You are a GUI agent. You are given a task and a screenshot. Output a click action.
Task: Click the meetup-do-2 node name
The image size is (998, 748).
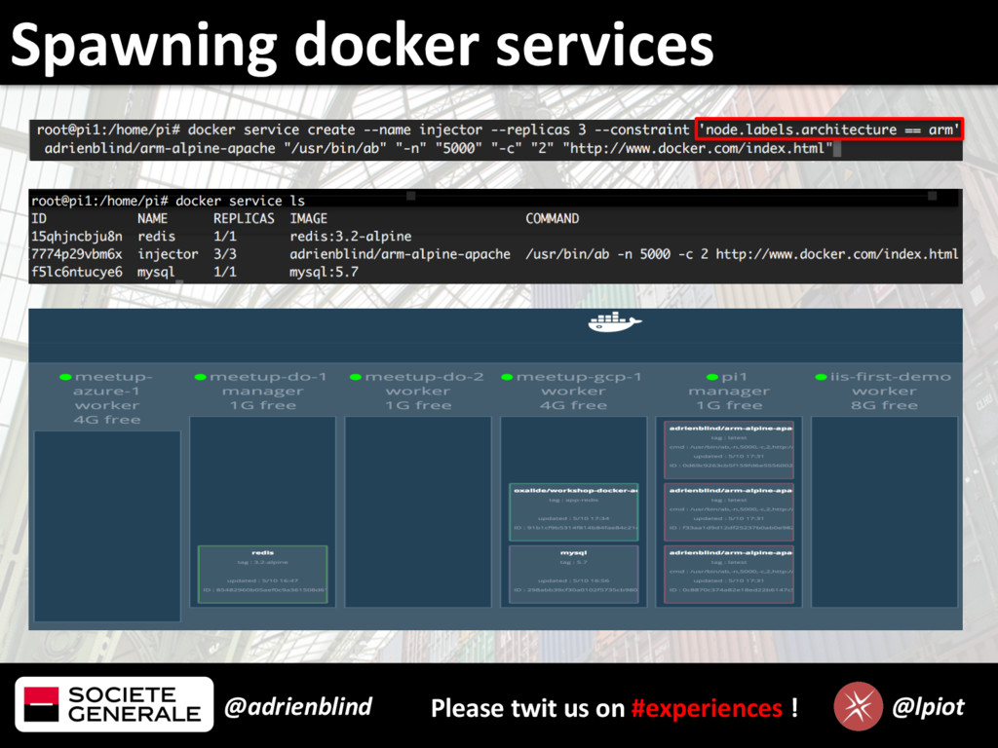click(x=424, y=377)
